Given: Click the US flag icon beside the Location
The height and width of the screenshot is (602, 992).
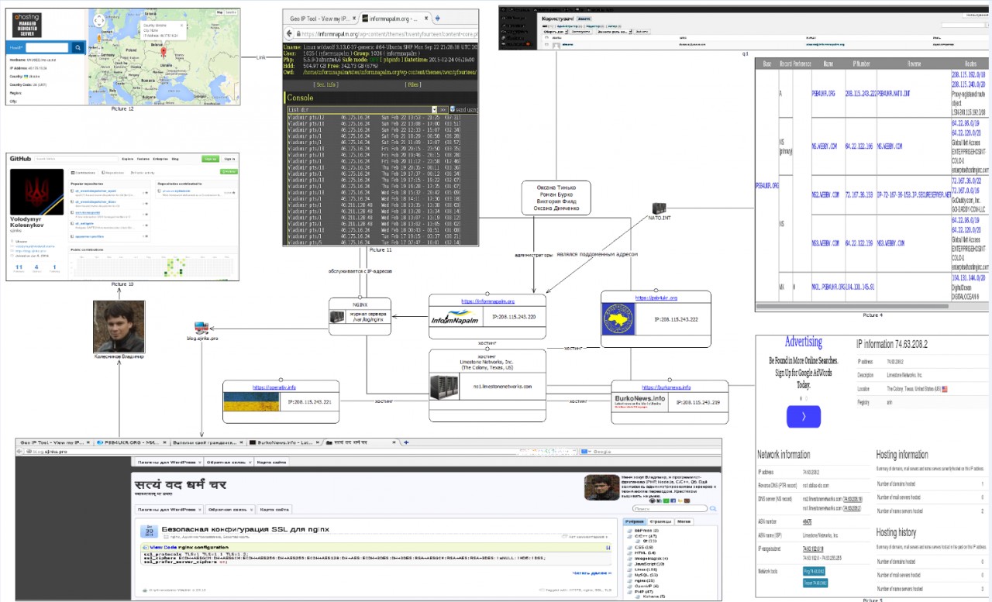Looking at the screenshot, I should click(945, 388).
